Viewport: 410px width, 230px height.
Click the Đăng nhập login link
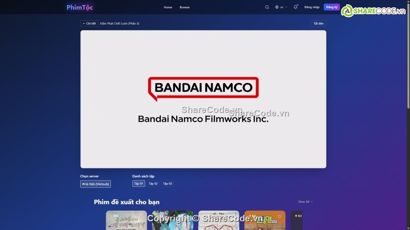312,7
